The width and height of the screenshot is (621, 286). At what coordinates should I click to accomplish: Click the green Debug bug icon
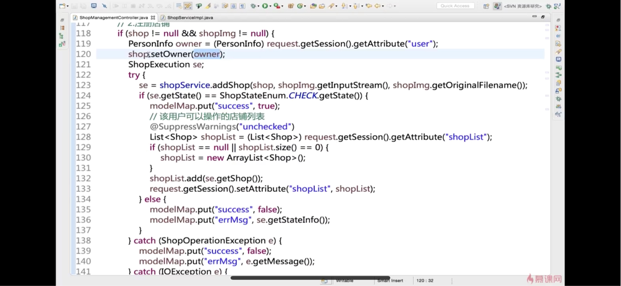(x=253, y=6)
